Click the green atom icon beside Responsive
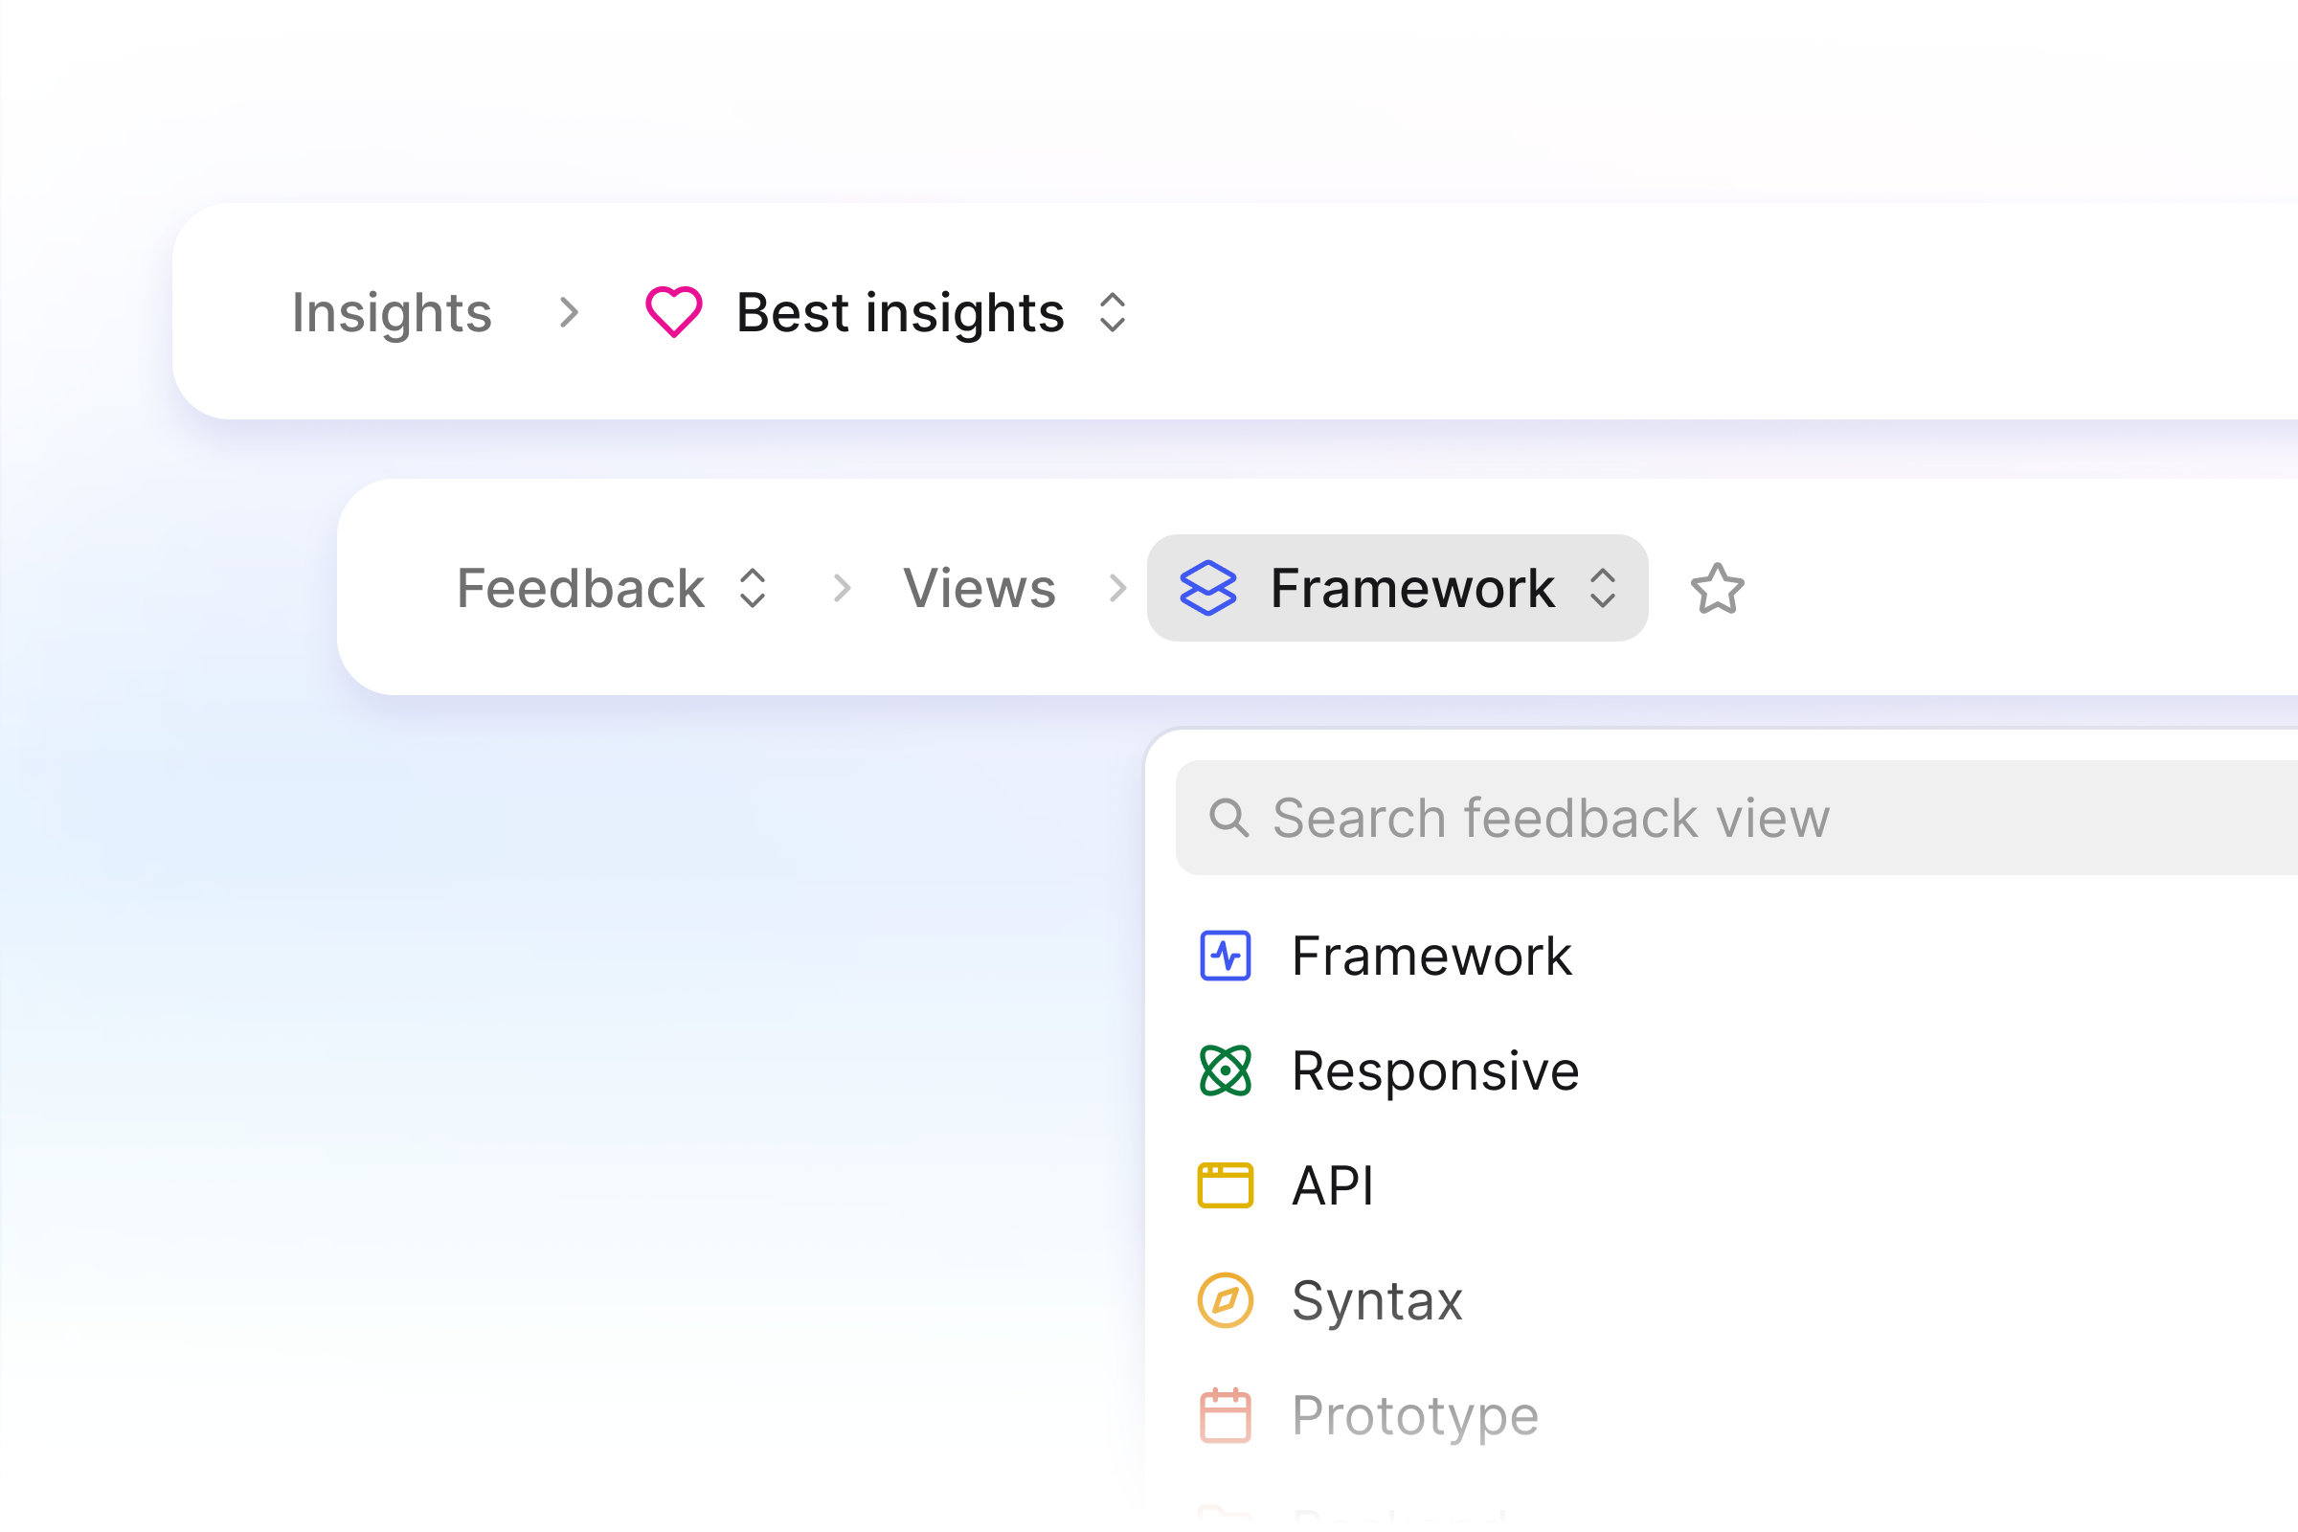The image size is (2298, 1532). (x=1226, y=1070)
